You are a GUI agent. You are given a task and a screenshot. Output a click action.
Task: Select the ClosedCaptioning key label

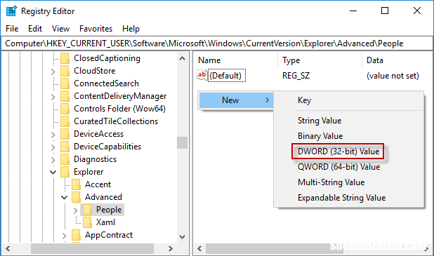point(107,58)
